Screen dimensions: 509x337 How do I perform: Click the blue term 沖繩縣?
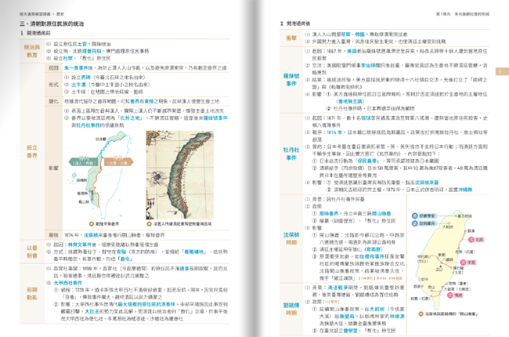(x=465, y=190)
